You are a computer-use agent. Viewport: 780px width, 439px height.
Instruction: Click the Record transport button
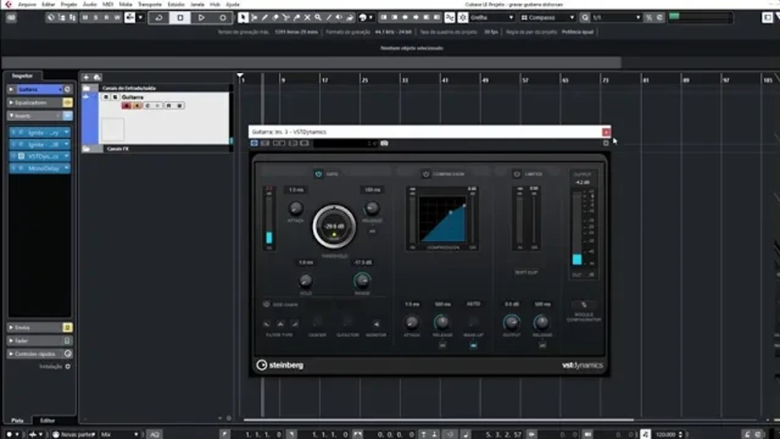coord(222,18)
